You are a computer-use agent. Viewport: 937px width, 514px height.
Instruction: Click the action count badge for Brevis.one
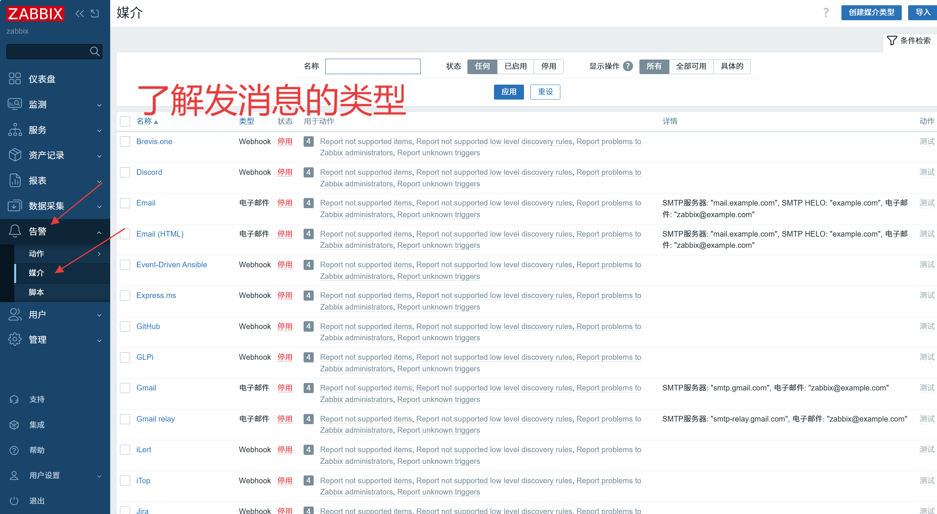click(308, 142)
